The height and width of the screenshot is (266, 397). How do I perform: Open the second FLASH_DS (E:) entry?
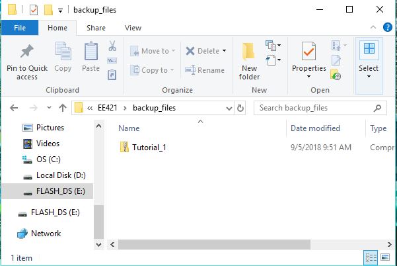coord(49,212)
